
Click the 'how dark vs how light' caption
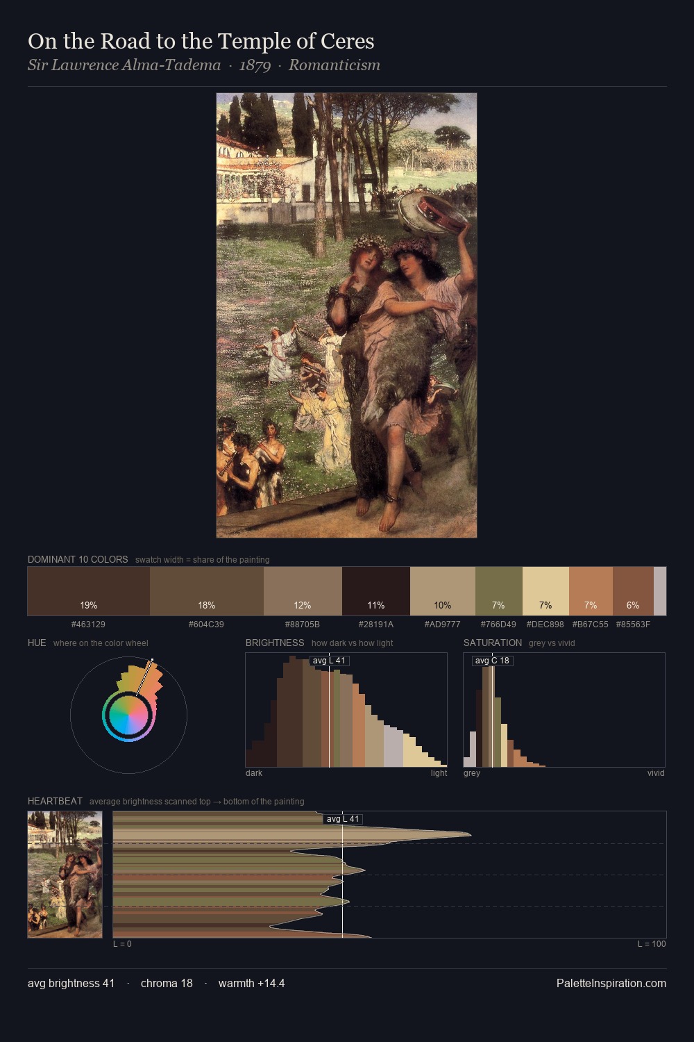(x=352, y=643)
